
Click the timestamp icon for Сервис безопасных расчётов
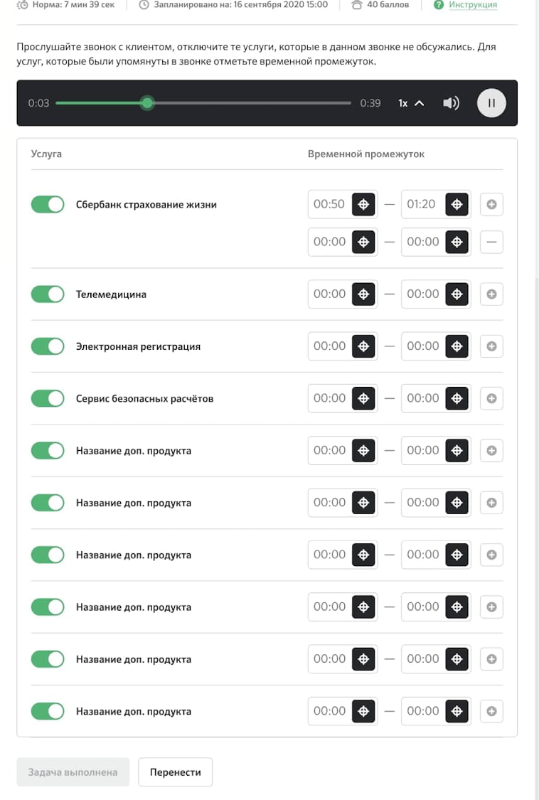coord(363,398)
